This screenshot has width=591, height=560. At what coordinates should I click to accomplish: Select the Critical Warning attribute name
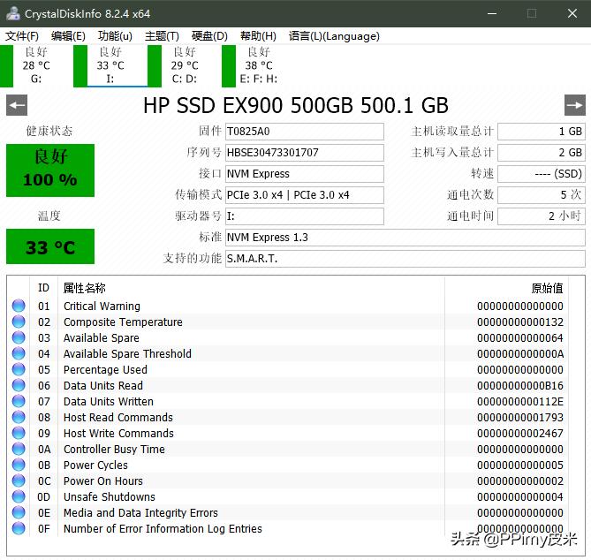point(102,306)
